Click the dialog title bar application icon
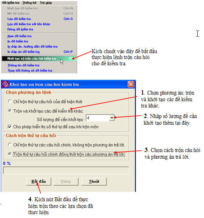 tap(5, 84)
